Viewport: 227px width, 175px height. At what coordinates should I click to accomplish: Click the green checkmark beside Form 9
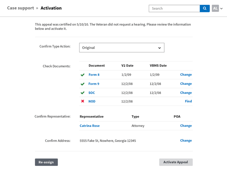83,84
